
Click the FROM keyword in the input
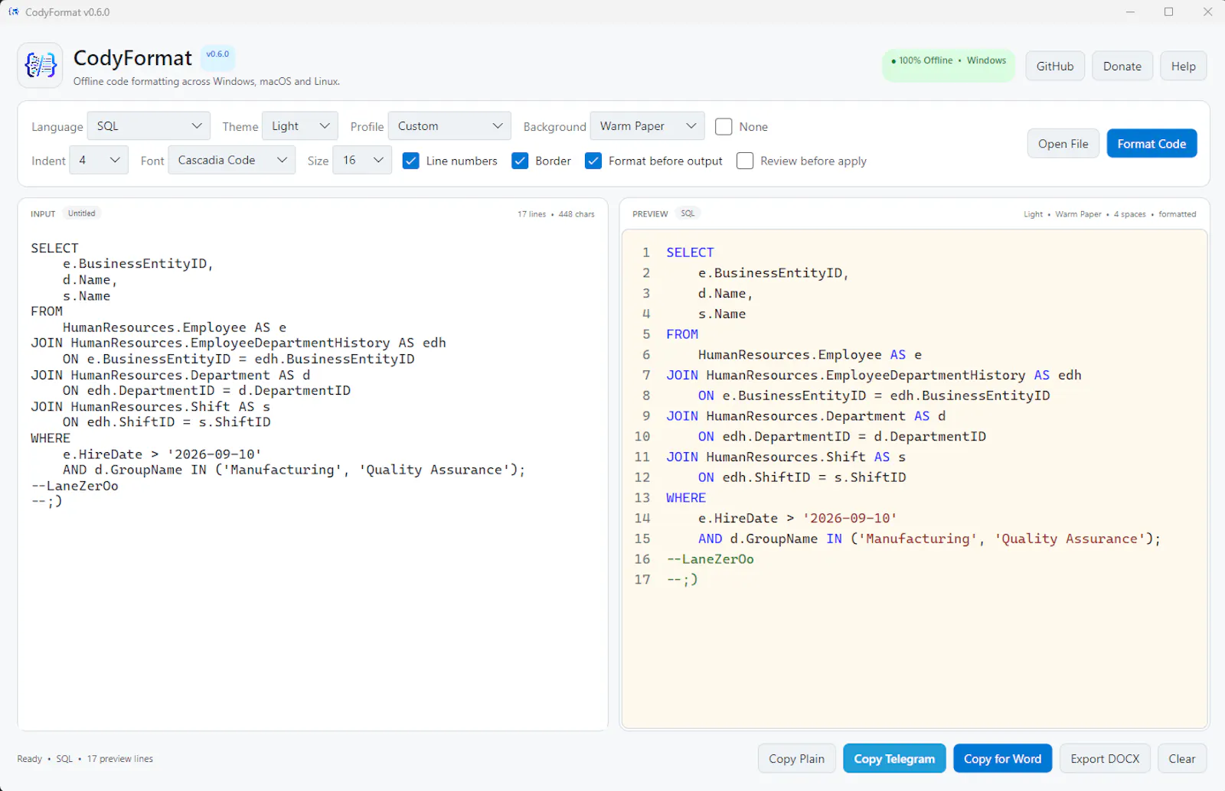47,311
